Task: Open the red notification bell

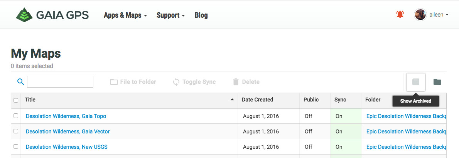Action: click(400, 15)
